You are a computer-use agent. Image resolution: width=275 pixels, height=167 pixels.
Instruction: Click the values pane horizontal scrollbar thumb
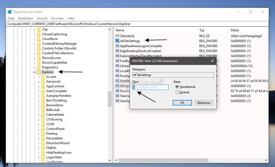point(164,160)
